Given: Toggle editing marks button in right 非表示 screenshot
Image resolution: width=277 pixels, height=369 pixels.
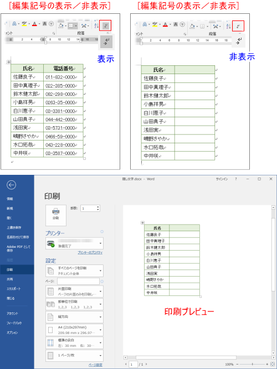Looking at the screenshot, I should (x=238, y=26).
